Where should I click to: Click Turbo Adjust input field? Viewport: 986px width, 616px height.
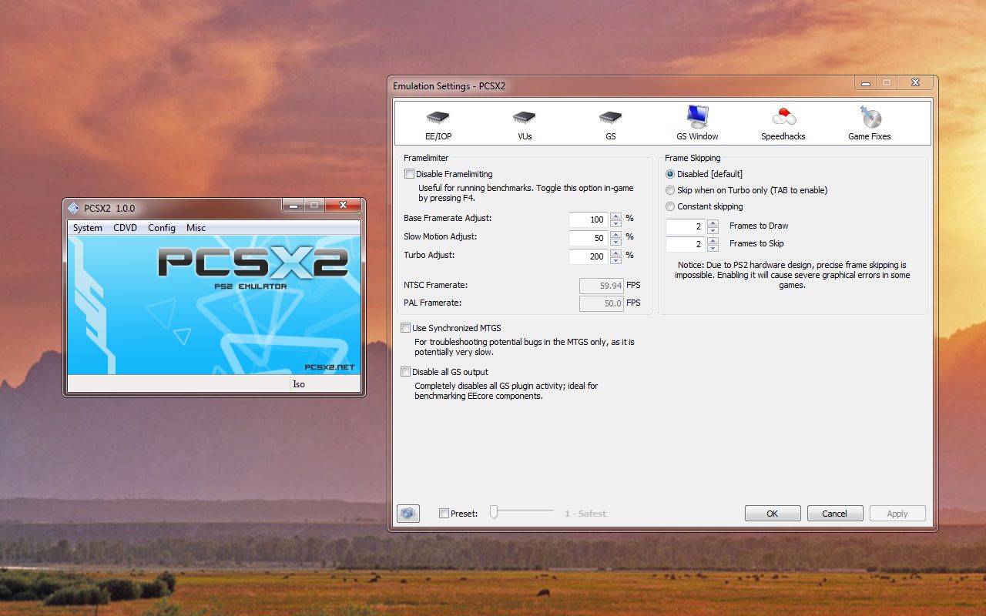point(589,256)
